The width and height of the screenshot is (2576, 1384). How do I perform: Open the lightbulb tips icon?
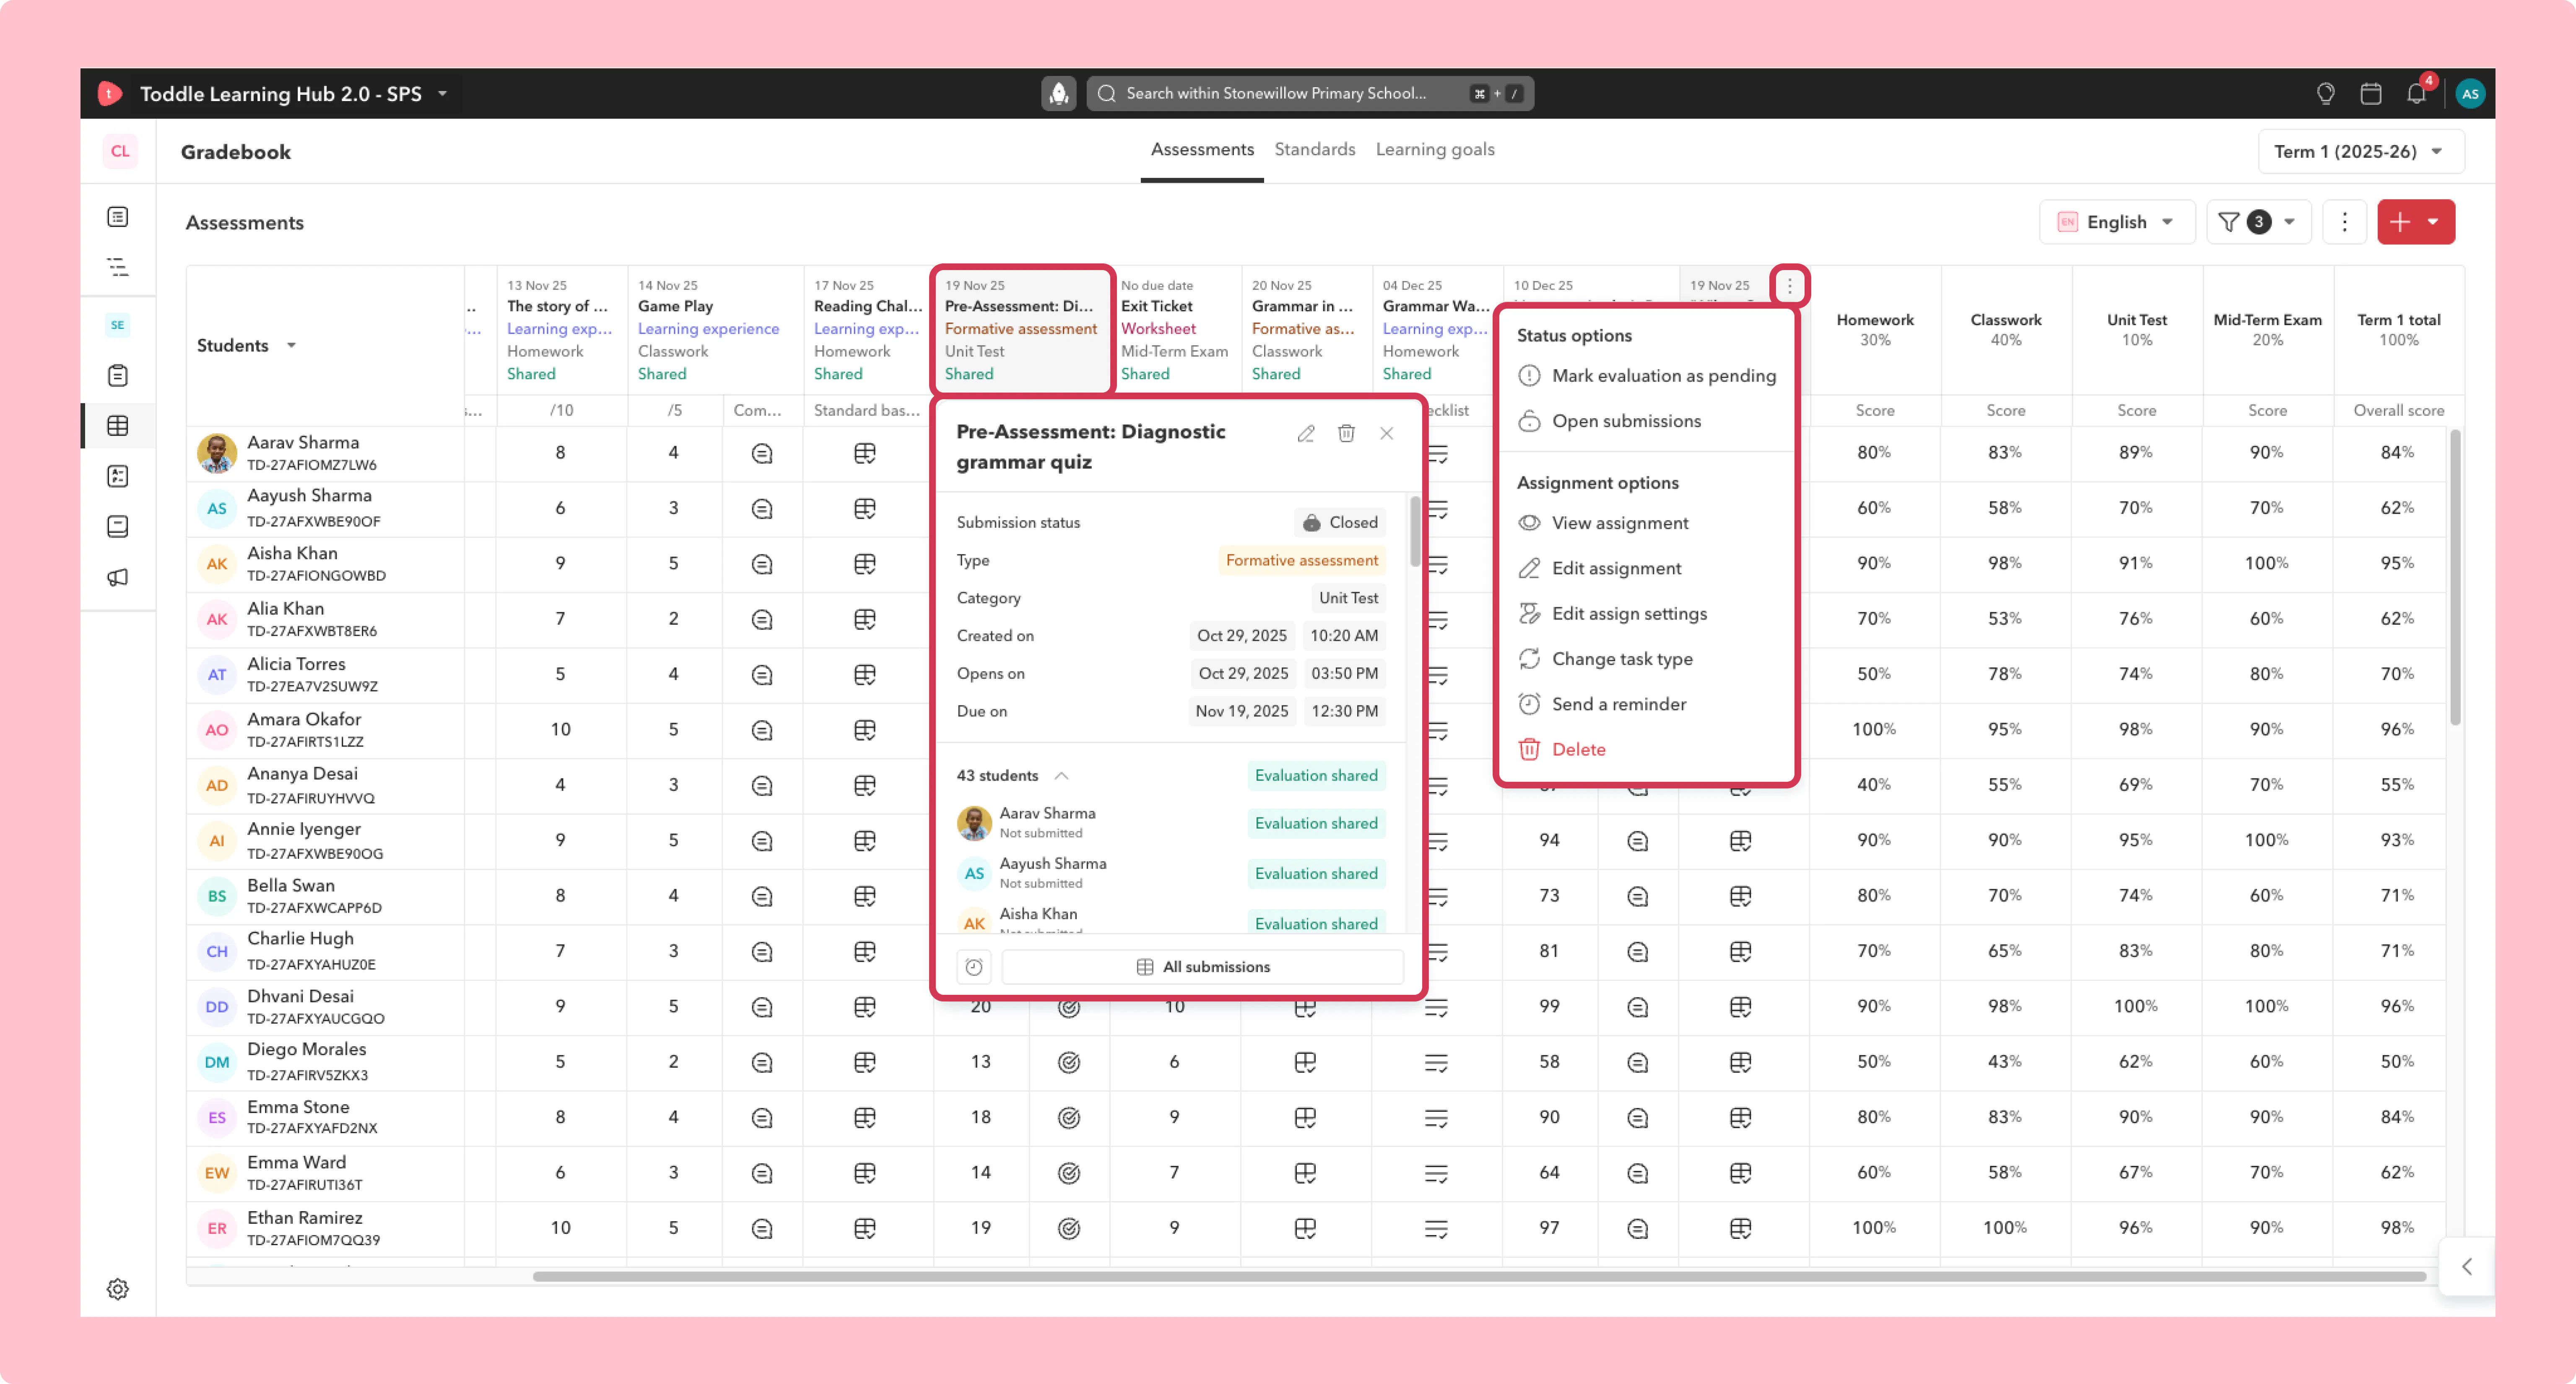[2326, 93]
